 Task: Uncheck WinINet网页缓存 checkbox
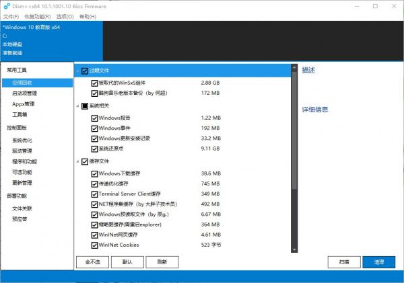tap(94, 235)
